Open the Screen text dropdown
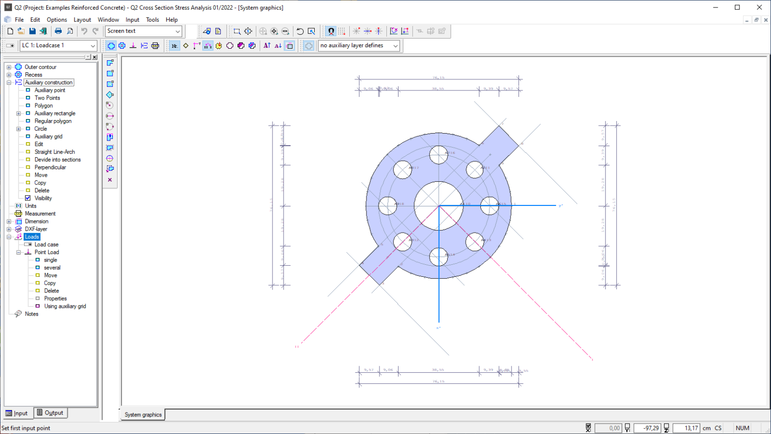 tap(144, 31)
